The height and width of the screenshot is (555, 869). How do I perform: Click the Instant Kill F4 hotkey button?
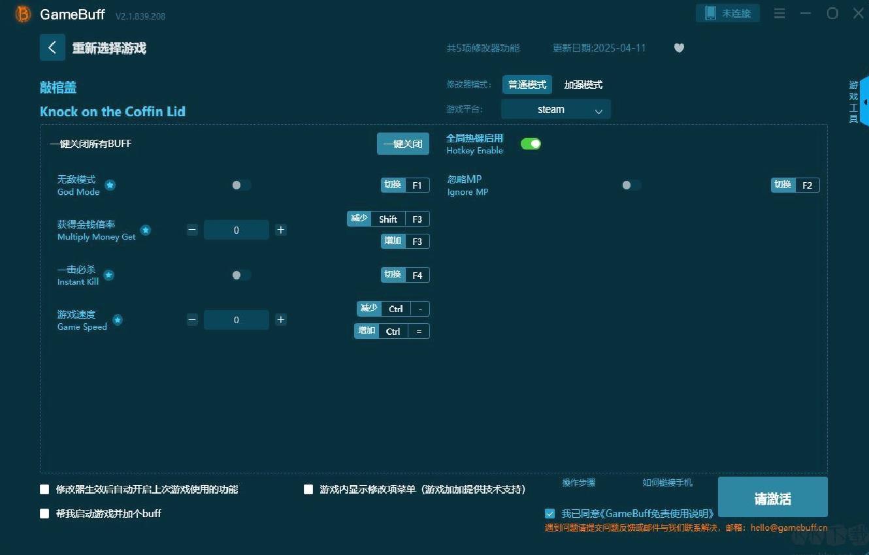click(x=405, y=275)
